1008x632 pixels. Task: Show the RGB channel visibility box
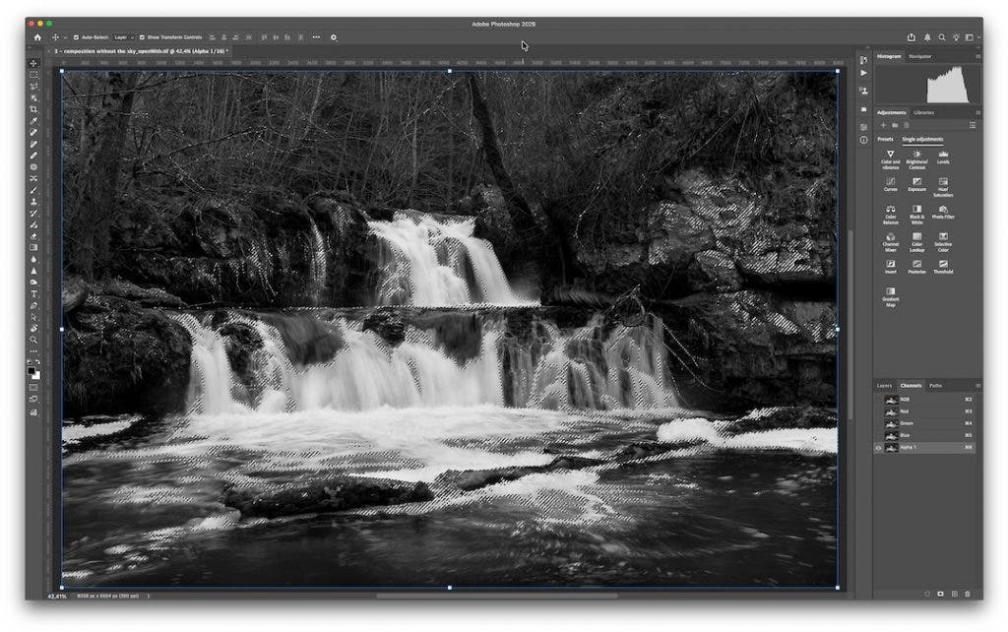879,400
